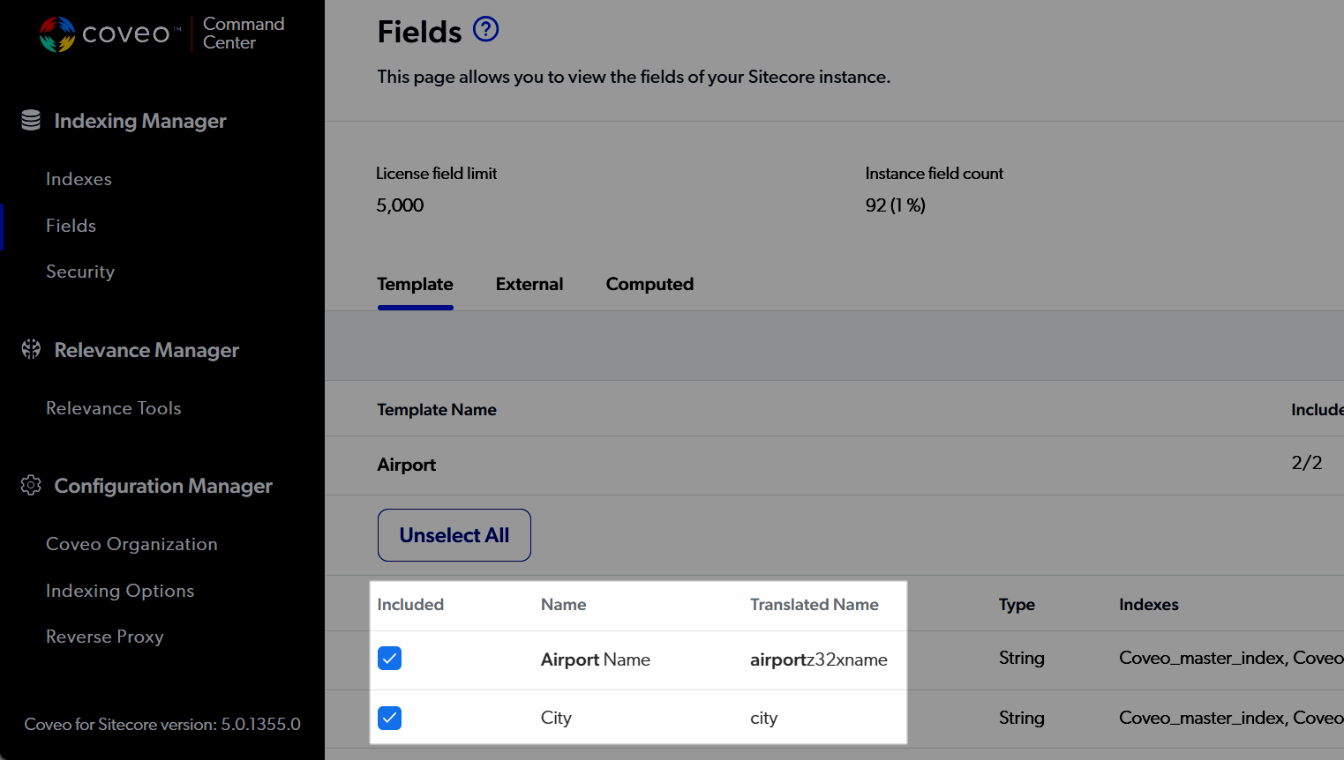Click the license field limit value 5,000
Viewport: 1344px width, 760px height.
(x=400, y=205)
